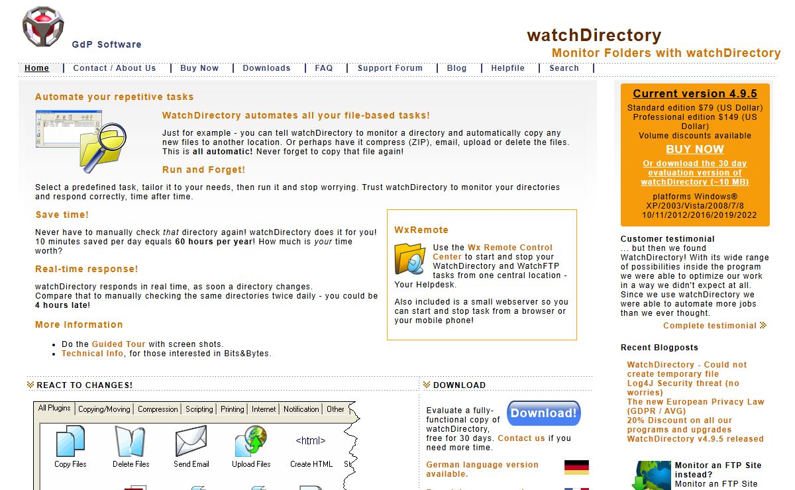Open the Technical Info link
Viewport: 795px width, 490px height.
[x=92, y=353]
